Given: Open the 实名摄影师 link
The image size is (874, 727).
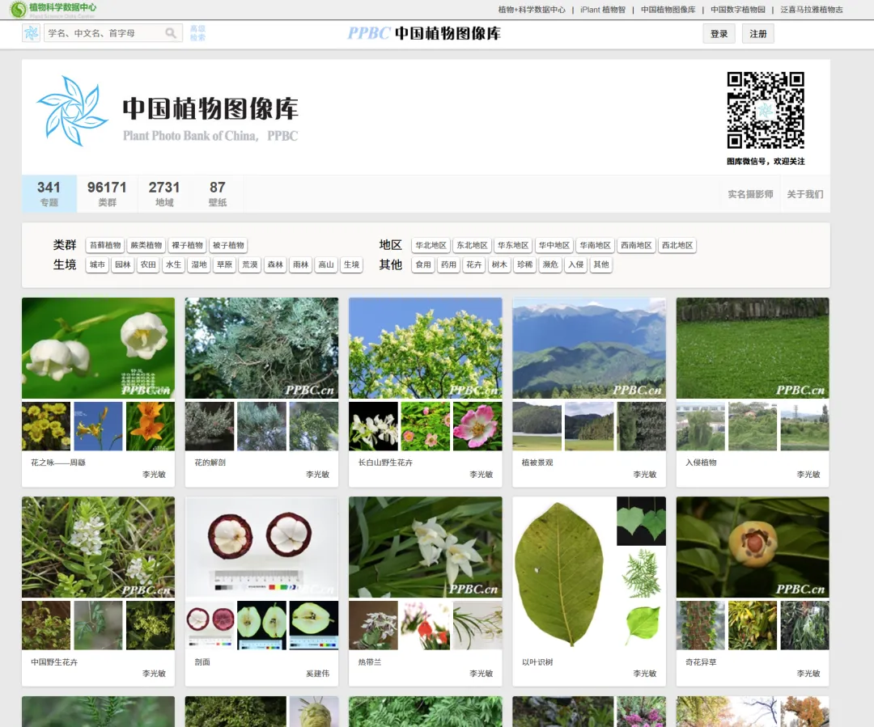Looking at the screenshot, I should (x=750, y=194).
